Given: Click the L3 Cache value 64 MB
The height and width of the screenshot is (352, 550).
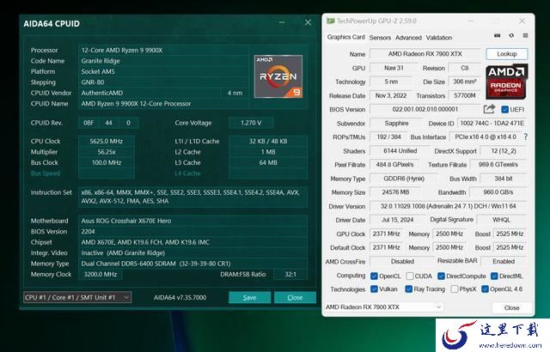Looking at the screenshot, I should [x=268, y=162].
